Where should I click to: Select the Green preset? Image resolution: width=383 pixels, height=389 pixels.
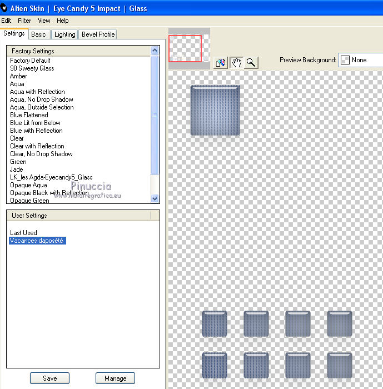18,162
